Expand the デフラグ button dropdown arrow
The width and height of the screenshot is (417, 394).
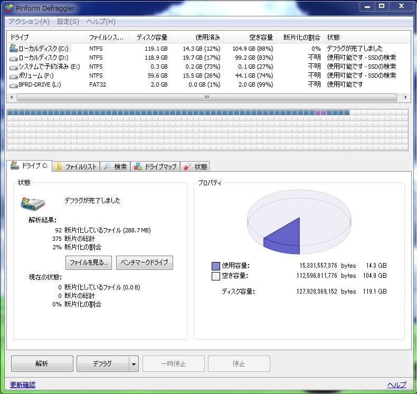[134, 364]
